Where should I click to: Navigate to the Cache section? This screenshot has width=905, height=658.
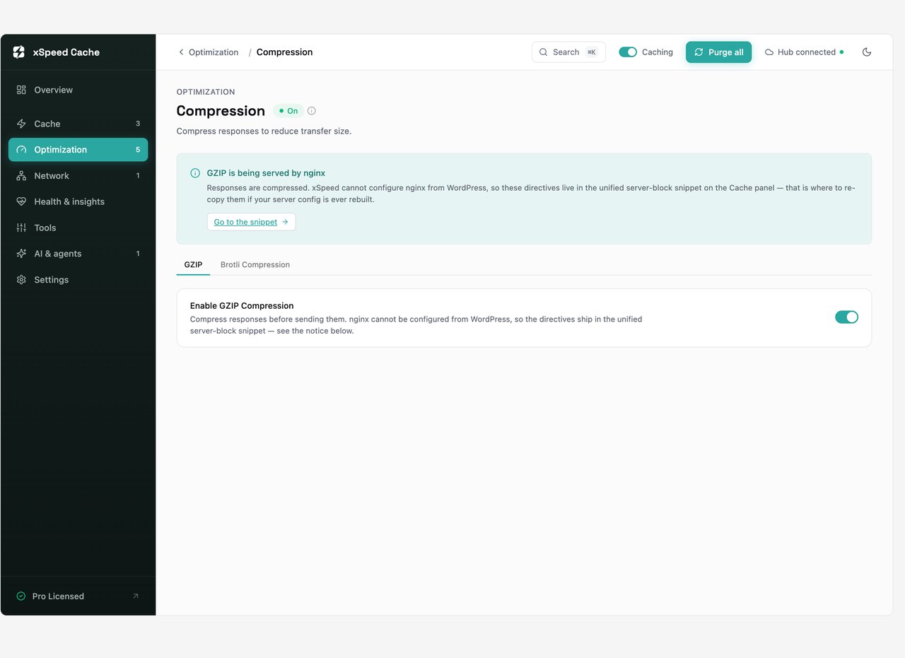(x=78, y=124)
